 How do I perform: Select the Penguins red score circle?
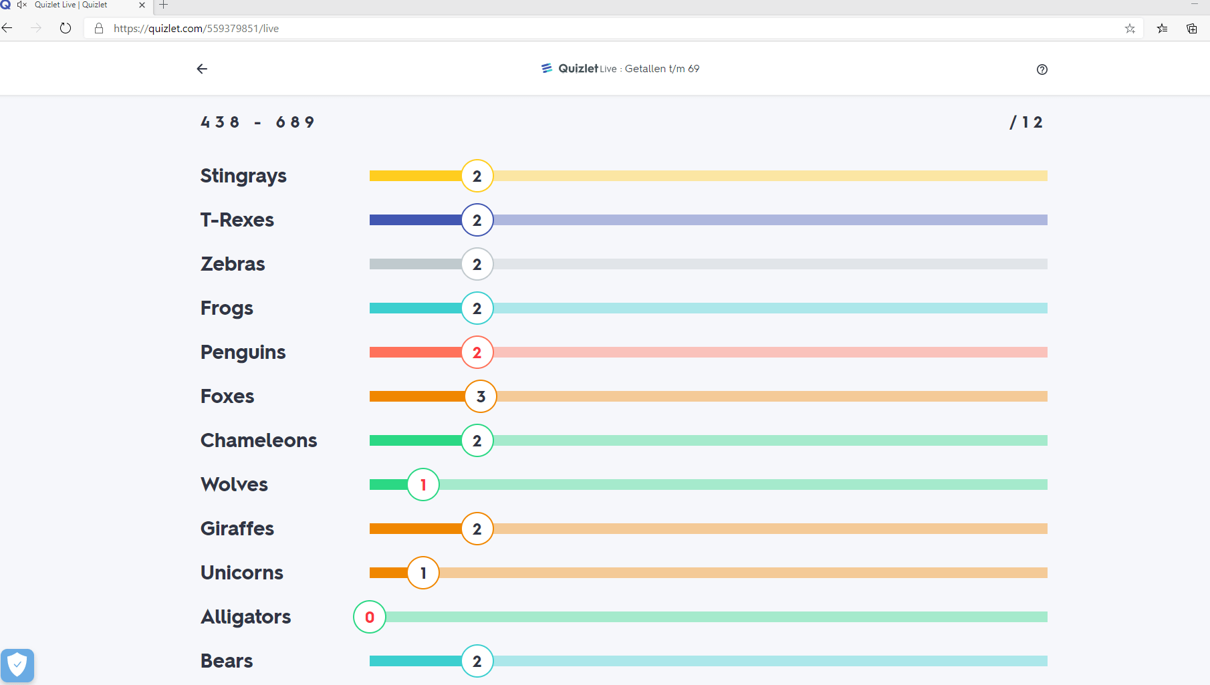click(477, 352)
